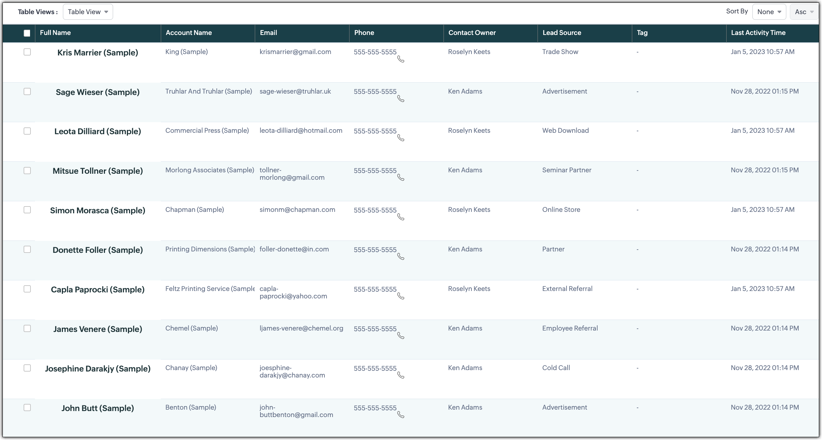
Task: Click call icon in Donette Foller row
Action: [401, 257]
